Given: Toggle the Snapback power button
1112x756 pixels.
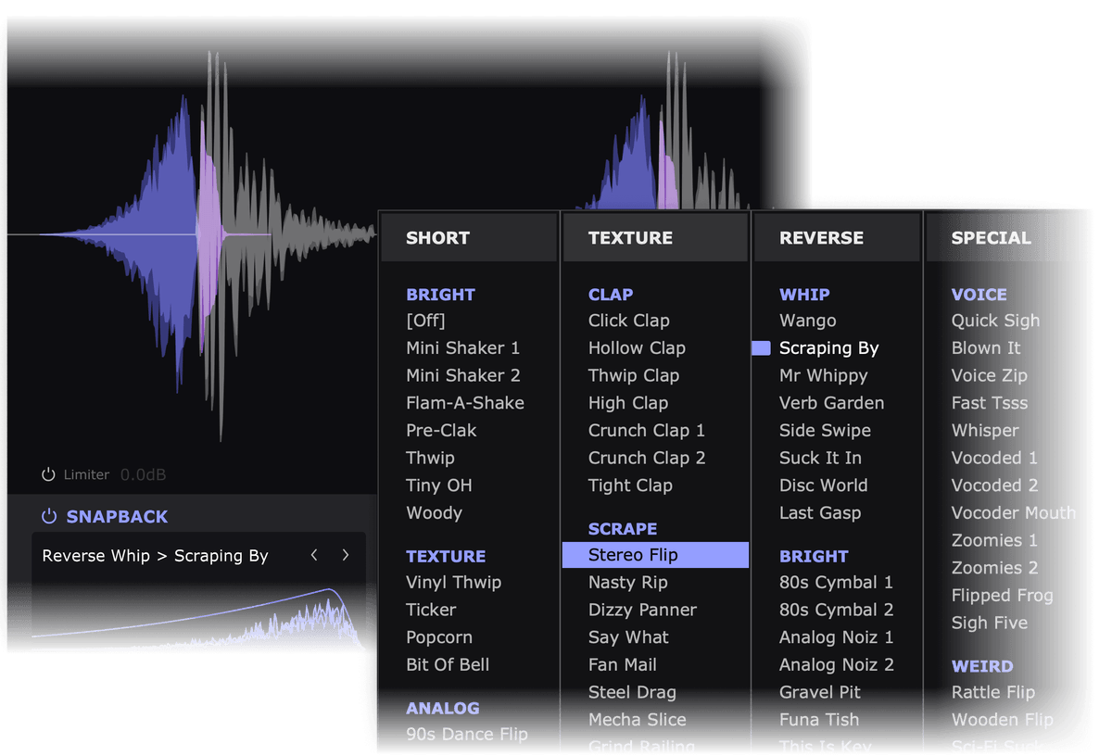Looking at the screenshot, I should click(x=49, y=517).
